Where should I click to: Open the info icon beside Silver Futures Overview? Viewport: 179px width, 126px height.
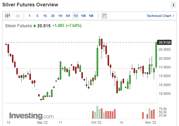[x=173, y=5]
